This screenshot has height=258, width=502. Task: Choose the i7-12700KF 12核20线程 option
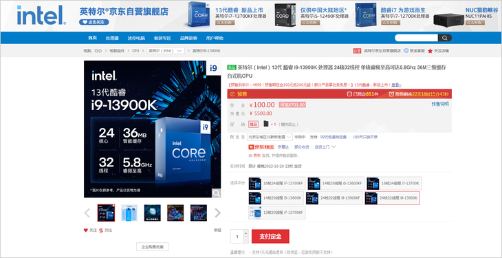[x=277, y=213]
